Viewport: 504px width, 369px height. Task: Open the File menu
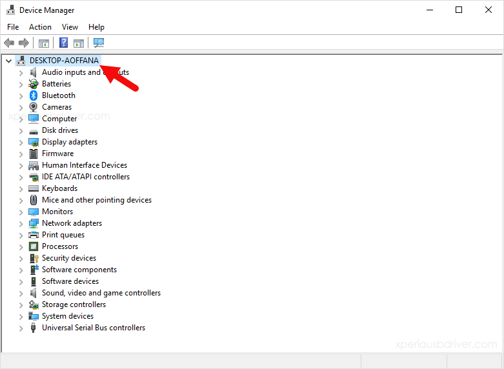tap(13, 27)
